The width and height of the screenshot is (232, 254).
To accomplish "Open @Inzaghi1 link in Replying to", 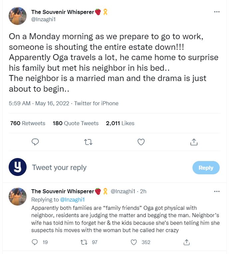I will click(x=73, y=200).
